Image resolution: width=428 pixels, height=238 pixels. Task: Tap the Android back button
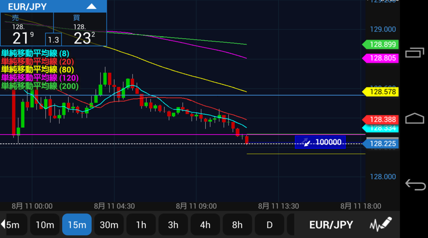(415, 185)
